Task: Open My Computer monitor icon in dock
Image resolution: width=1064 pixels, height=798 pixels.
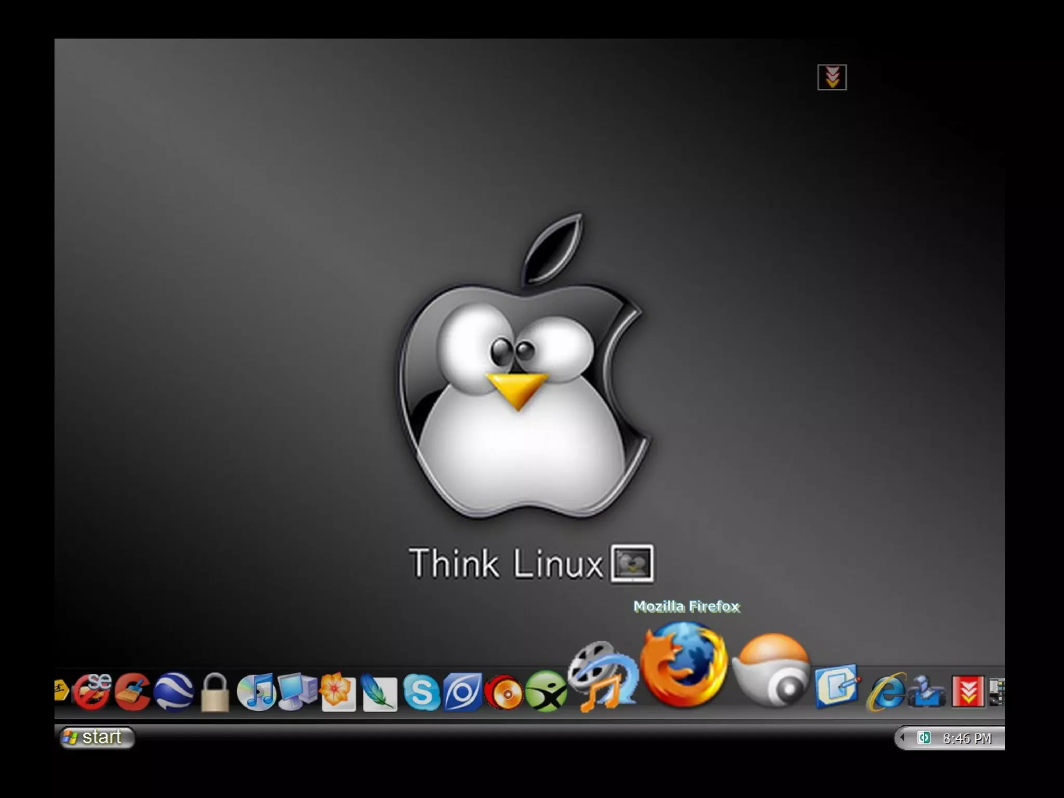Action: tap(297, 691)
